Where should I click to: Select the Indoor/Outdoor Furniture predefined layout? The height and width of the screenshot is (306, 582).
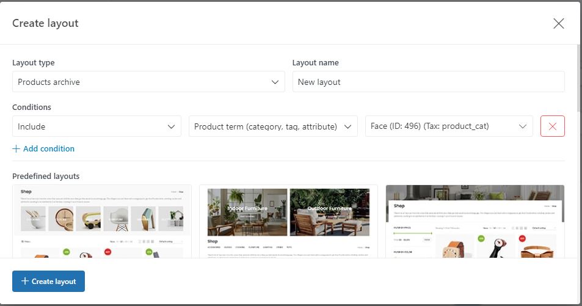click(288, 221)
